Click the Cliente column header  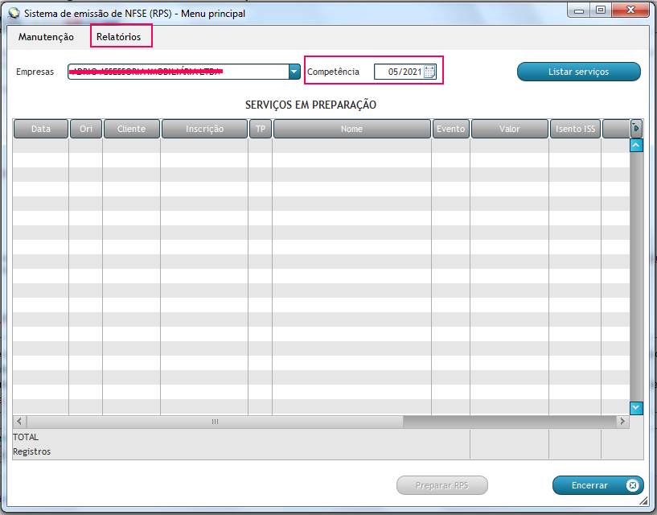click(131, 129)
